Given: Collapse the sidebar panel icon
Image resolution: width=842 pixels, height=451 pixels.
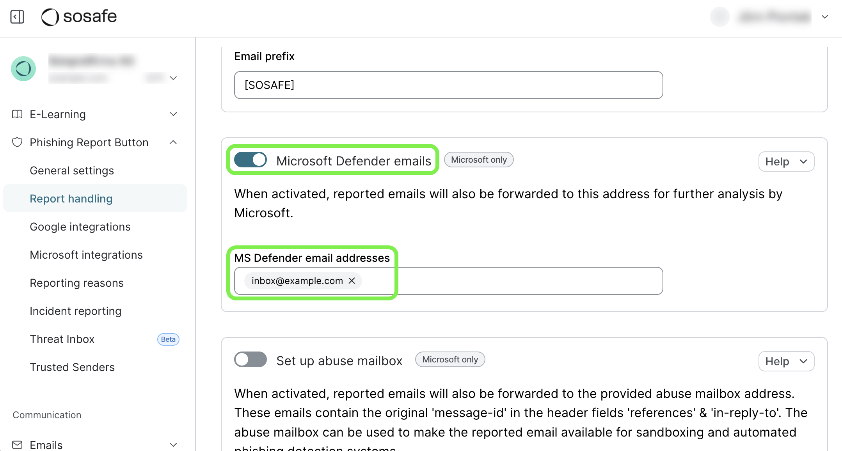Looking at the screenshot, I should [17, 17].
